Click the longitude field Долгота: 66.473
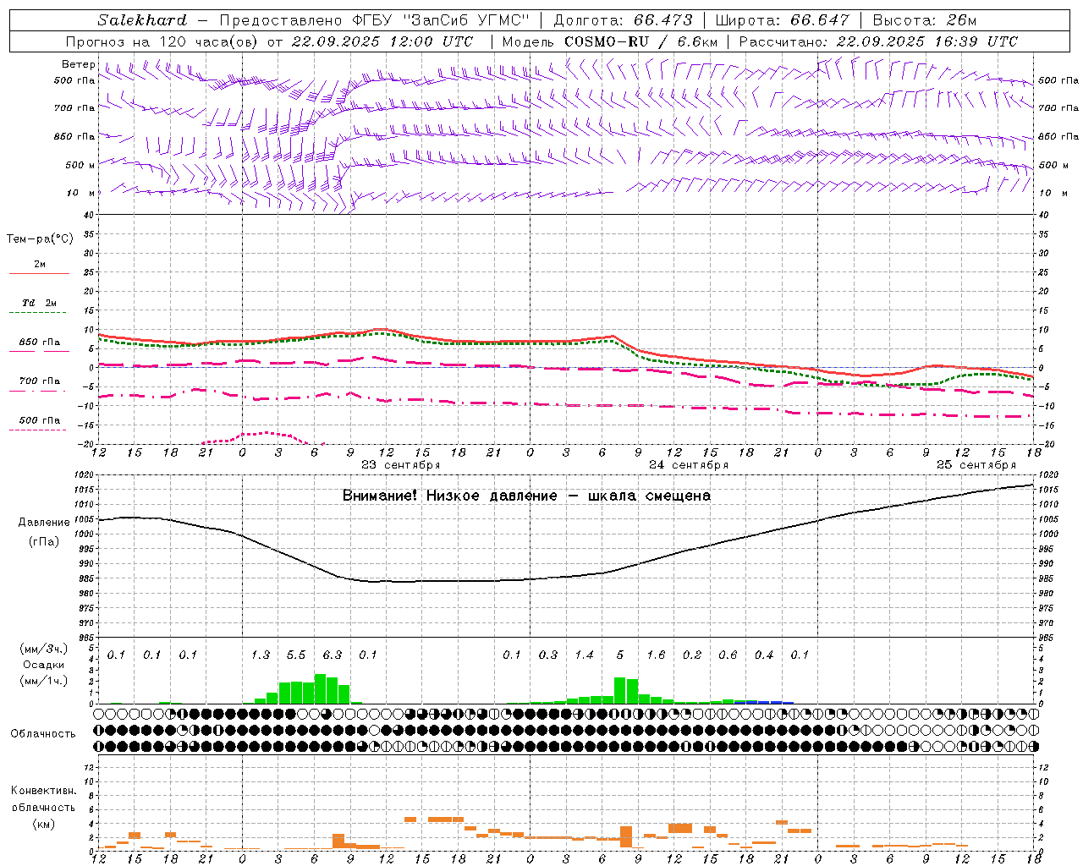Viewport: 1083px width, 866px height. click(x=623, y=20)
